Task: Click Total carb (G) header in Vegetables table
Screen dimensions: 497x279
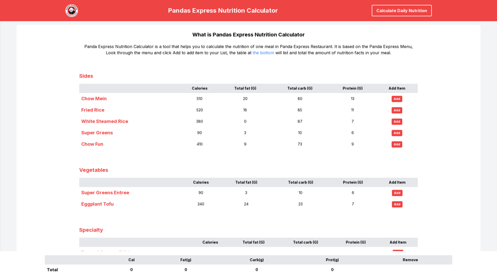Action: [x=300, y=182]
